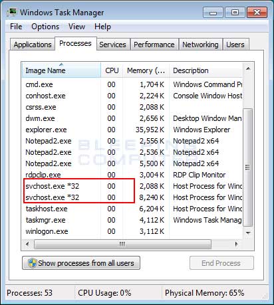
Task: Select the conhost.exe process row
Action: 132,96
